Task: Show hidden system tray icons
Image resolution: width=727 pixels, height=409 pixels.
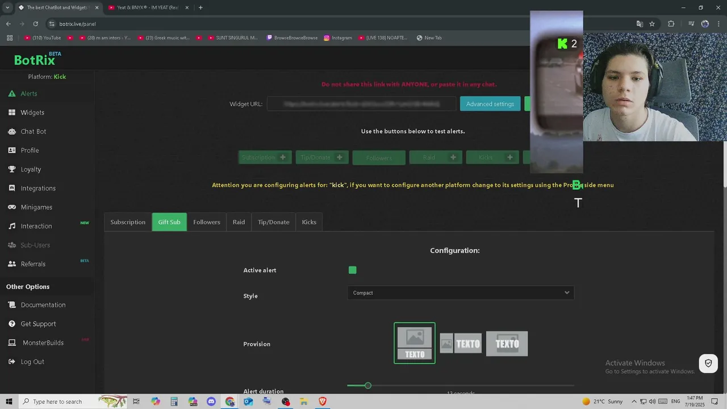Action: (634, 402)
